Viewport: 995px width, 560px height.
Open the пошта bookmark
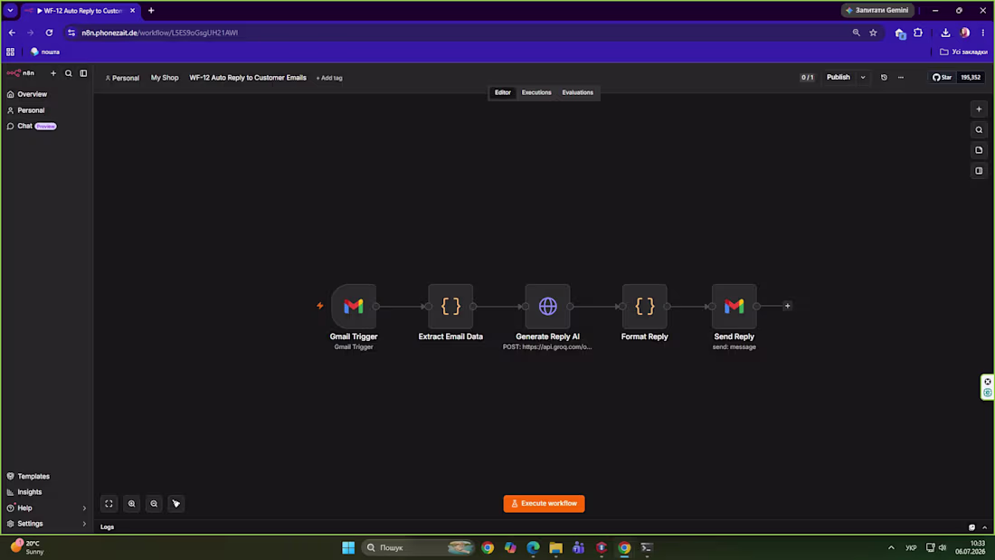tap(45, 52)
